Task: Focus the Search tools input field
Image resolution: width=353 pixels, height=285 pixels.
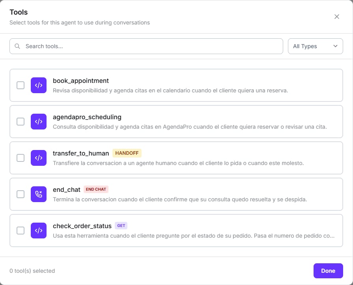Action: 146,46
